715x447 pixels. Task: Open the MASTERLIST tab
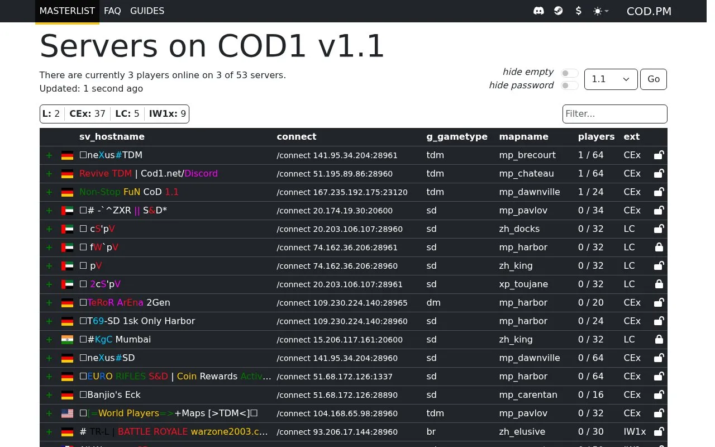click(x=67, y=11)
